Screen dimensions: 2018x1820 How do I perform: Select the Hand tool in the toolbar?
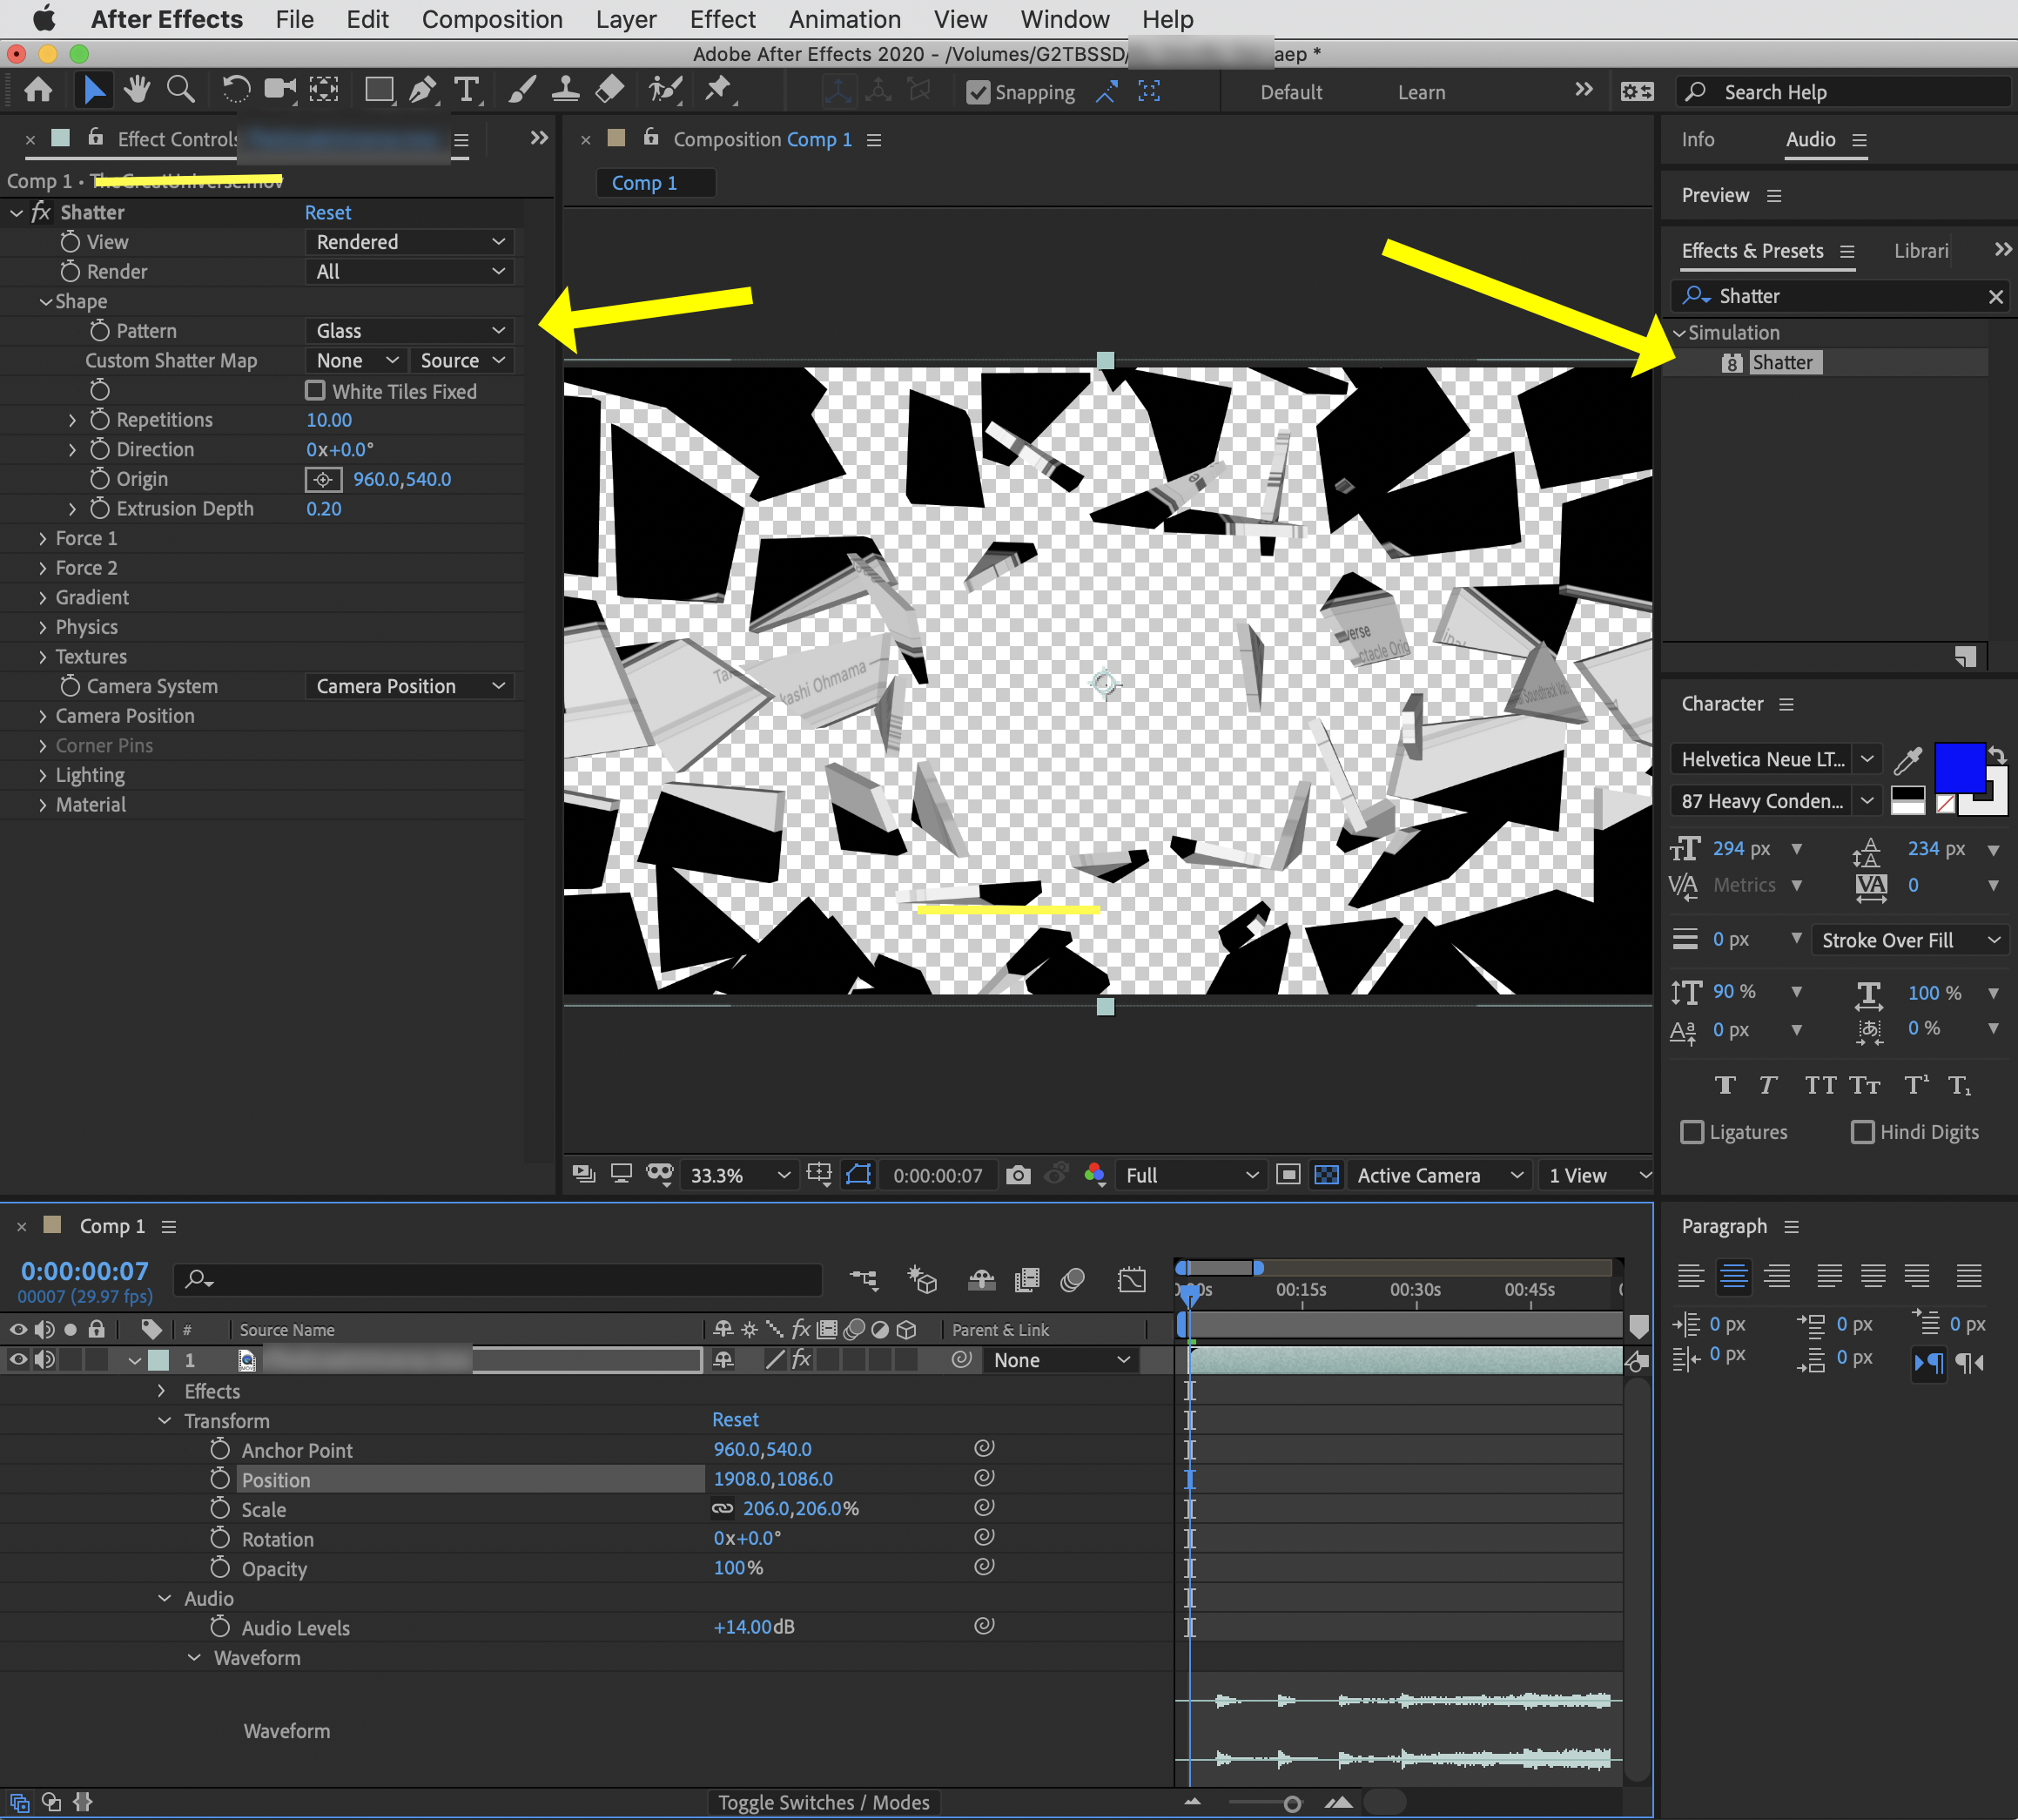pos(137,89)
